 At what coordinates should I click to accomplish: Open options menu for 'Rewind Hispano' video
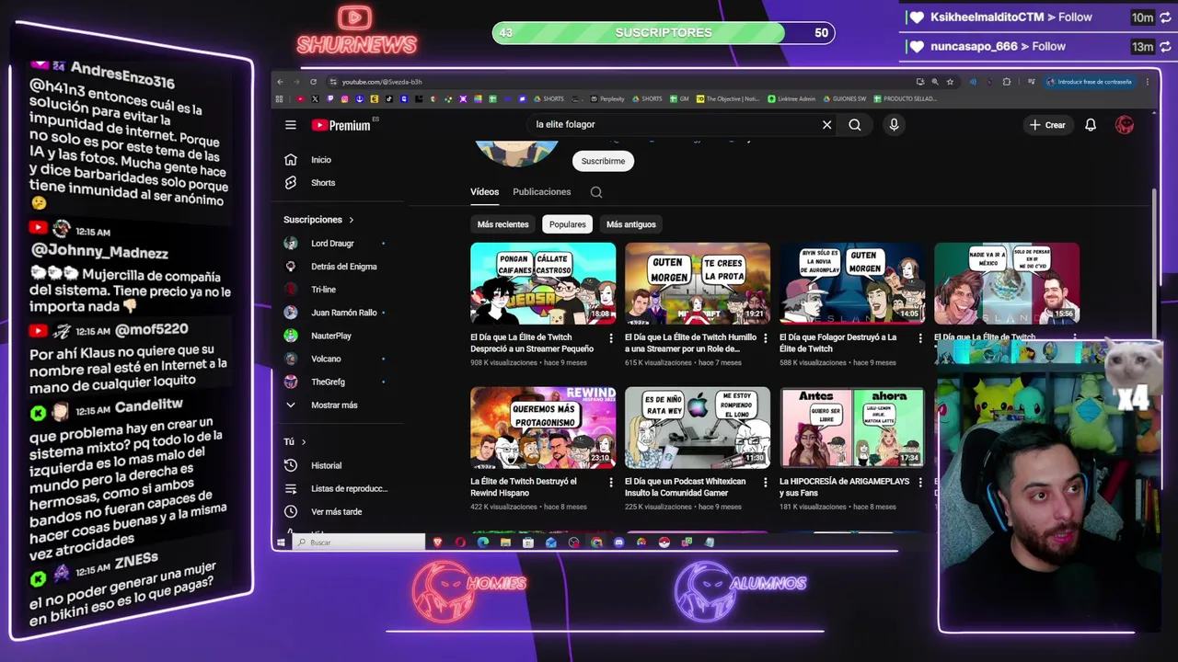coord(611,482)
